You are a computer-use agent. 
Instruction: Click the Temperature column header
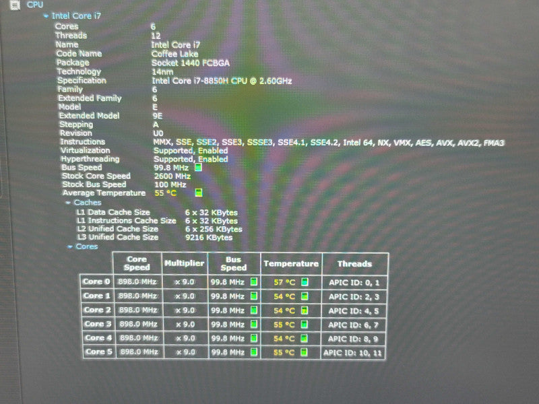291,263
